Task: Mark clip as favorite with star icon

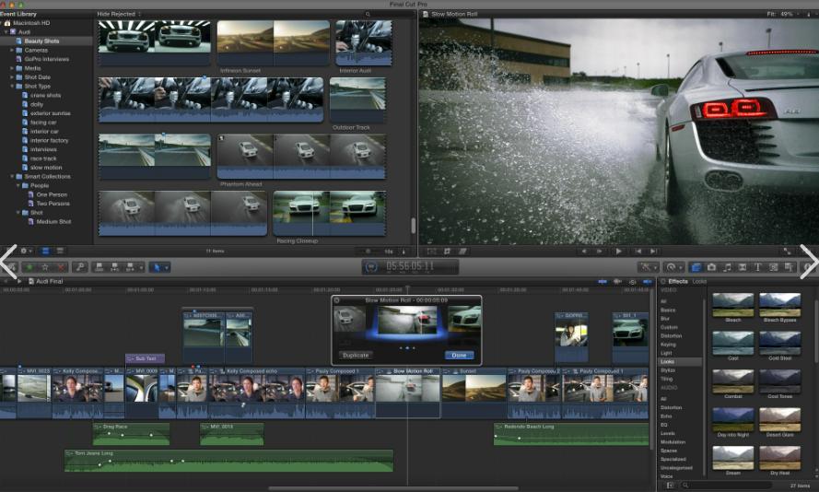Action: (45, 267)
